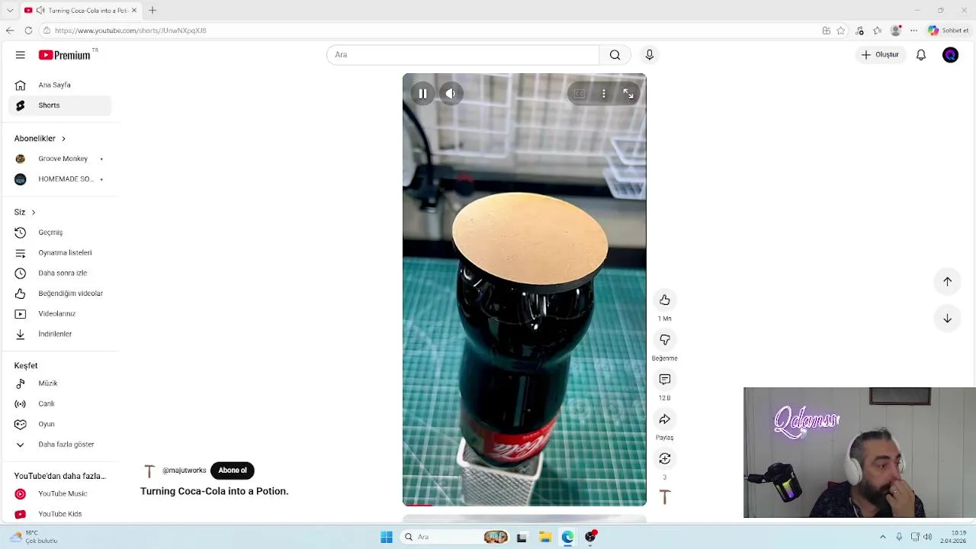Open Geçmiş watch history

click(x=59, y=233)
